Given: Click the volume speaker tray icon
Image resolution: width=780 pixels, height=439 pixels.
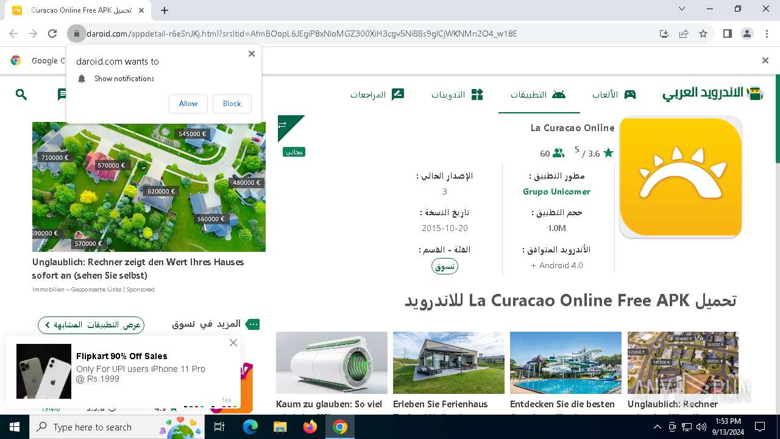Looking at the screenshot, I should click(x=701, y=427).
